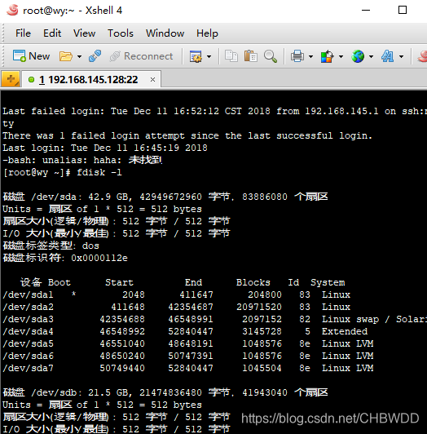This screenshot has width=427, height=434.
Task: Click the Xshell application icon in title bar
Action: 12,11
